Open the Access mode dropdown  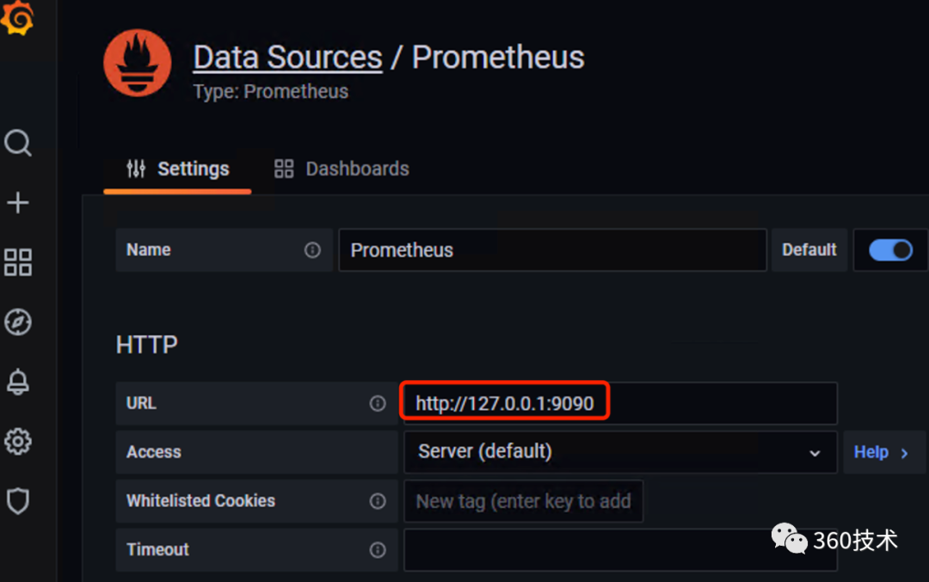pyautogui.click(x=619, y=452)
